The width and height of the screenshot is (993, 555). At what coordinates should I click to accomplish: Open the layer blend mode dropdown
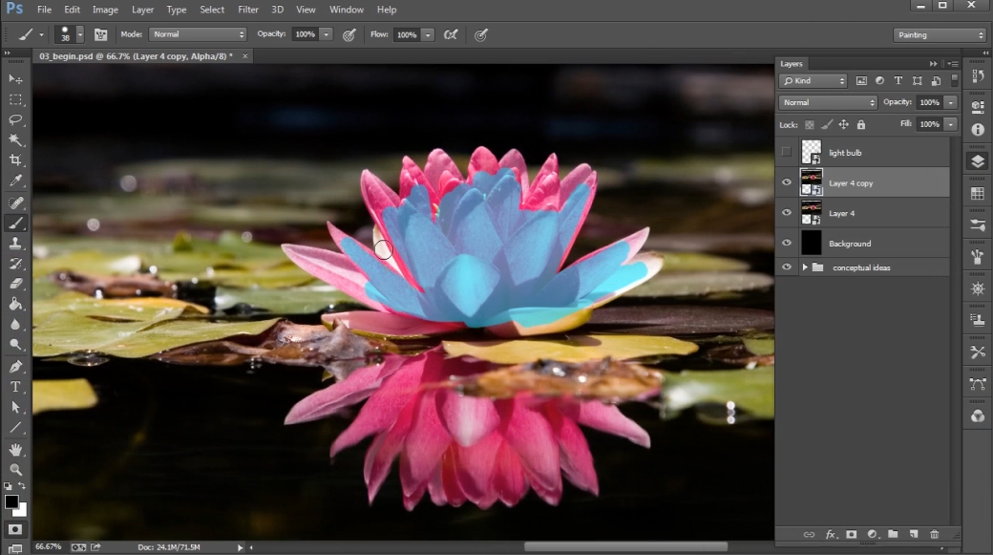828,102
